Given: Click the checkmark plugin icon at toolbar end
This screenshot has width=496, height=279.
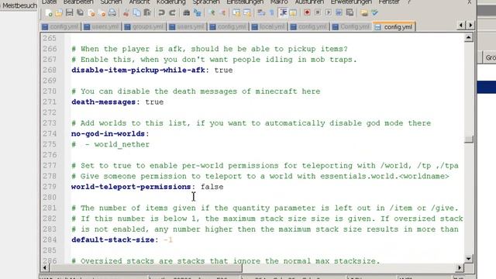Looking at the screenshot, I should (x=375, y=12).
